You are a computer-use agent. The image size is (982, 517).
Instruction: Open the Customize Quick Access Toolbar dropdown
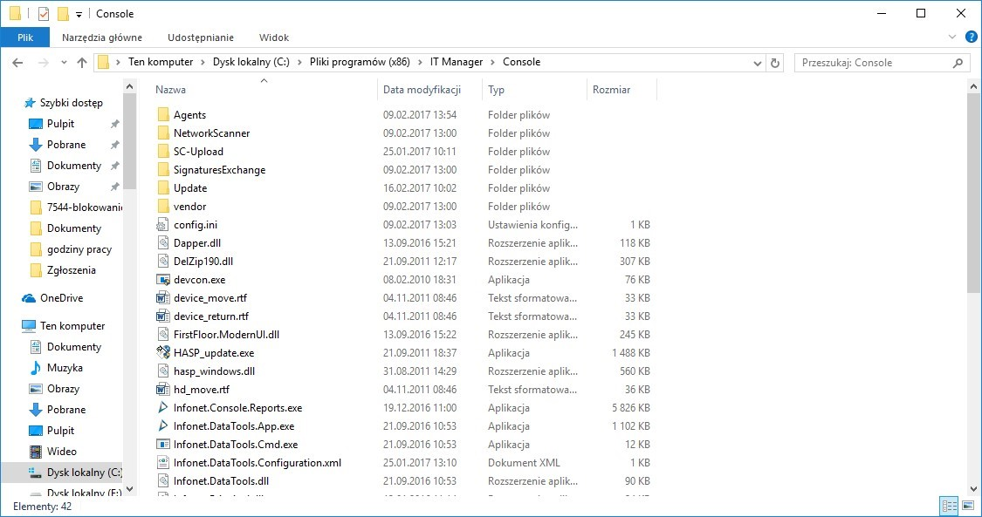(79, 14)
